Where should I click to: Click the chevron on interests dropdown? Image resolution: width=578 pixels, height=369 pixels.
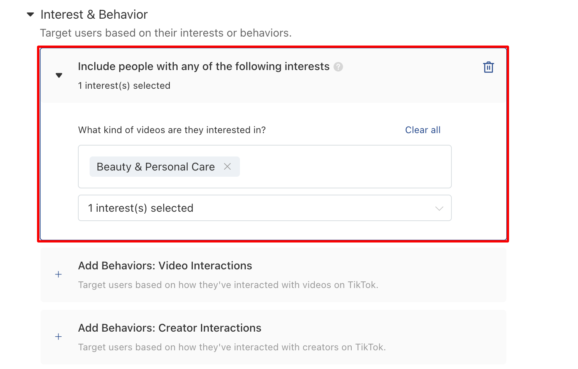(x=439, y=209)
